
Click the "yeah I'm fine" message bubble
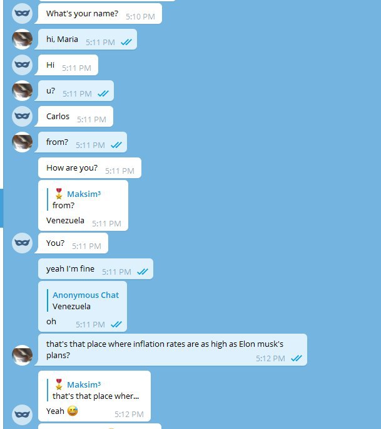click(x=96, y=268)
